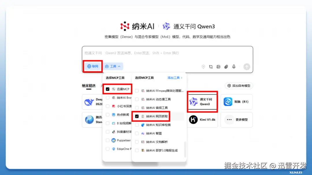Click the MCP tool list scrollbar

(x=185, y=149)
